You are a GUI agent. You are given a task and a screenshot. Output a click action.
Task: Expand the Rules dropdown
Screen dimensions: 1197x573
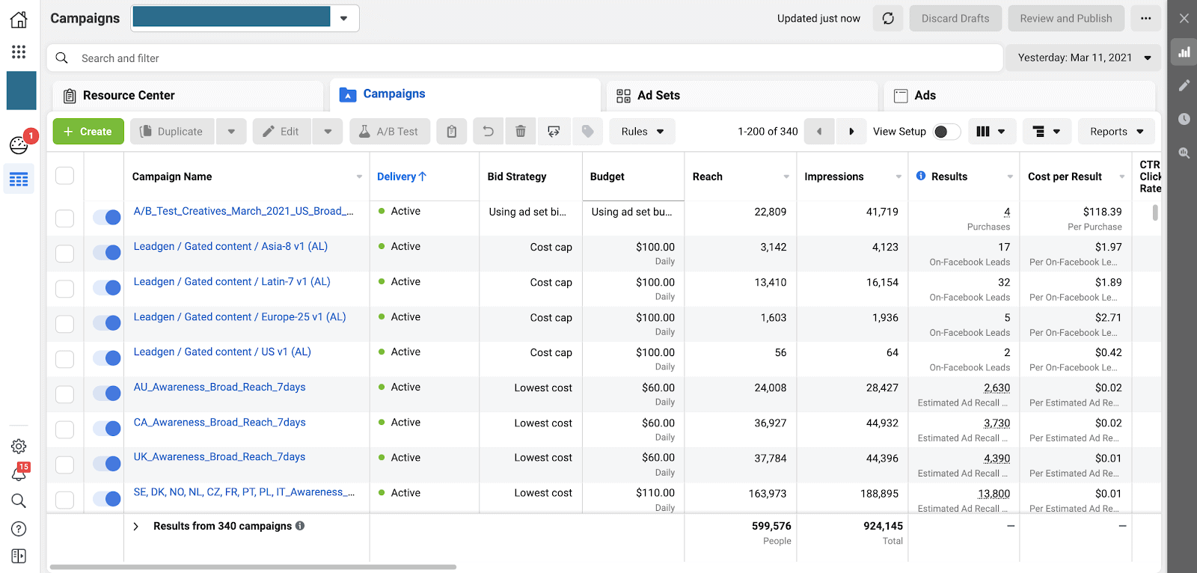click(x=642, y=132)
